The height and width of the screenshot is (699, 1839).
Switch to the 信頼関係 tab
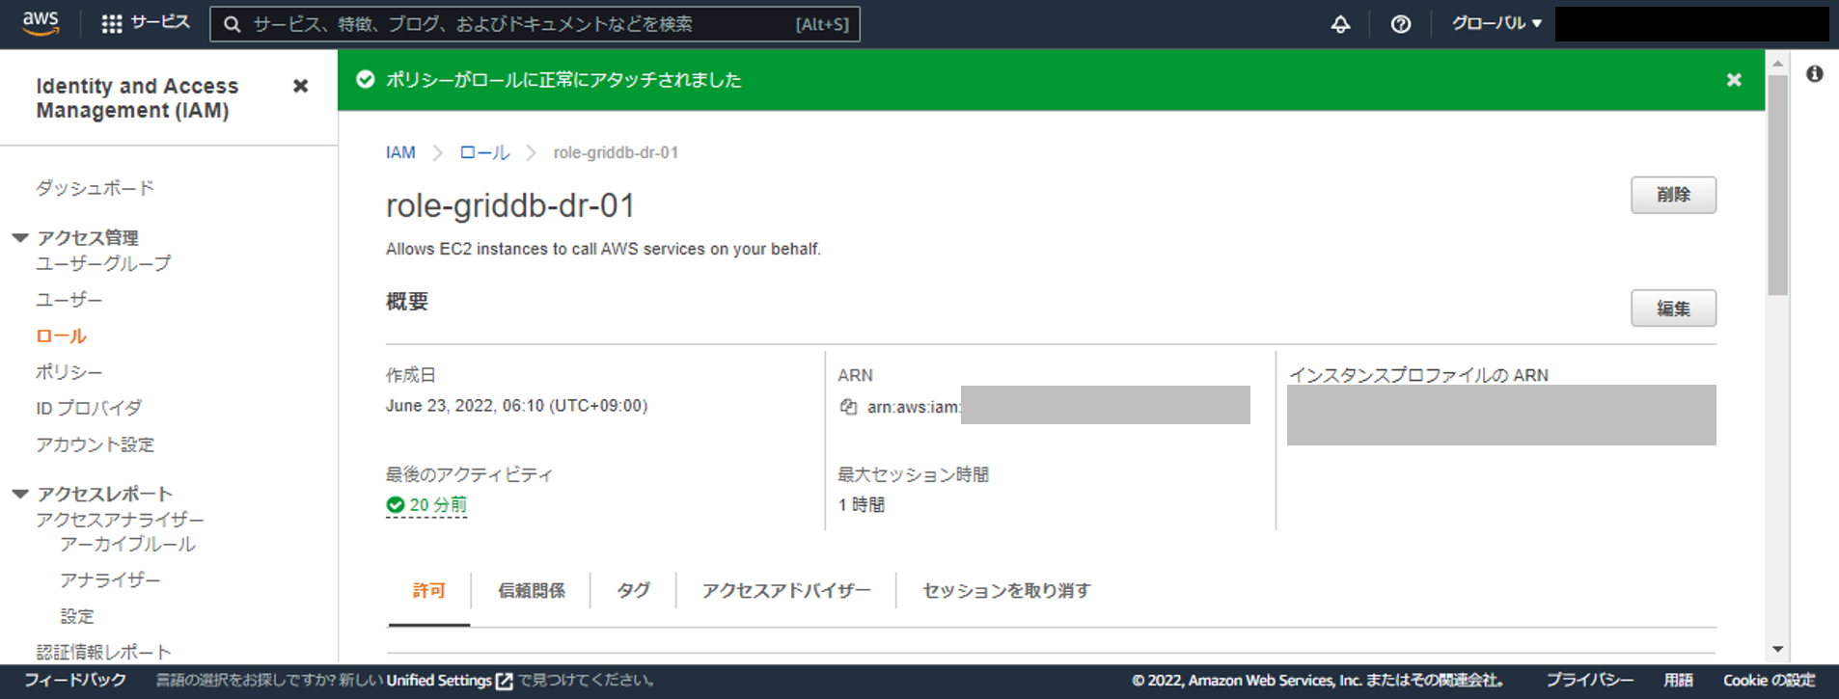531,590
